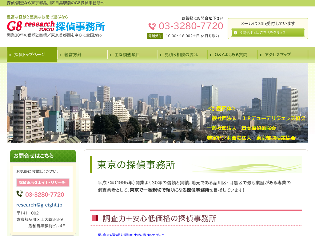Click the 東京の探偵事務所 heading
Image resolution: width=315 pixels, height=236 pixels.
tap(136, 165)
